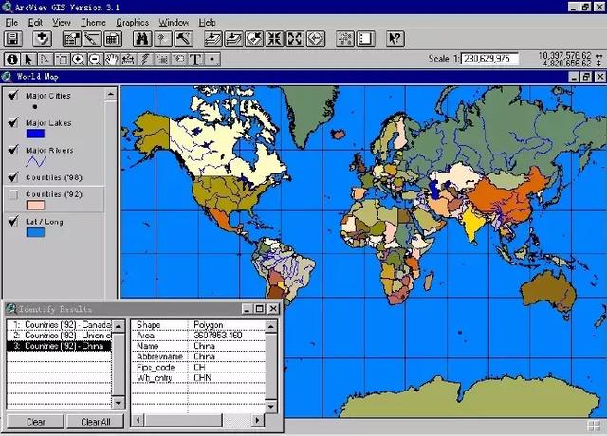607x436 pixels.
Task: Click the Lat/Long legend color swatch
Action: click(35, 231)
